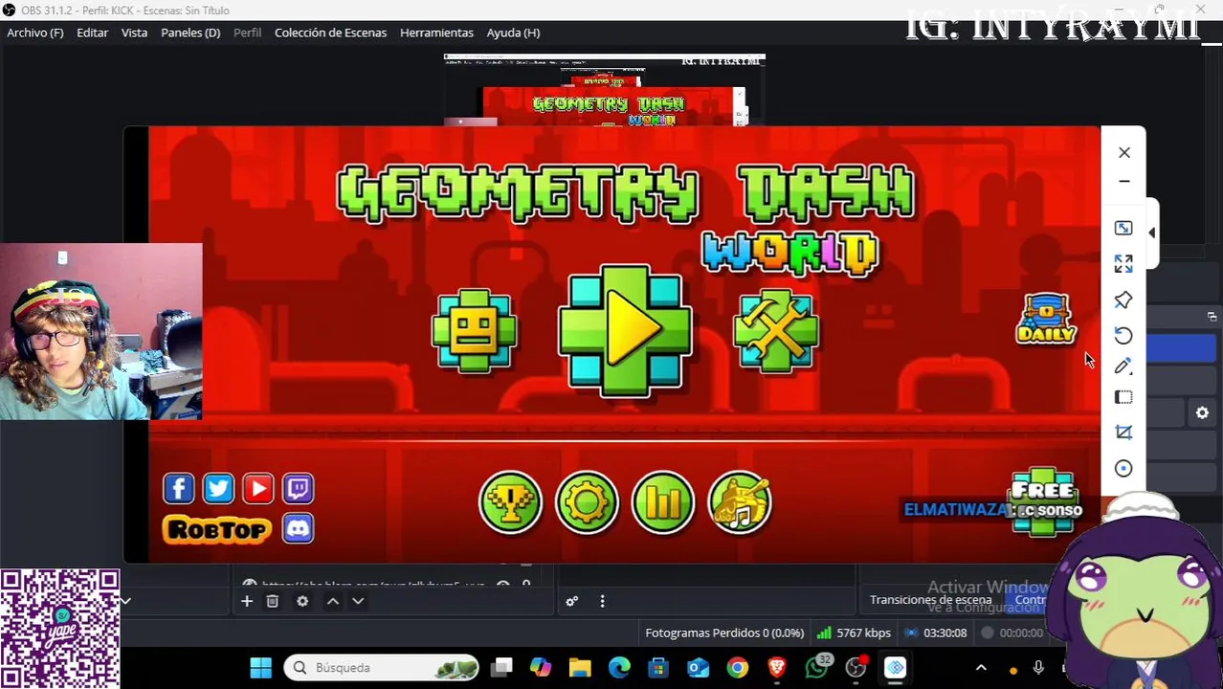Click the Fotogramas Perdidos 0 (0.0%) status
Screen dimensions: 1223x689
724,633
